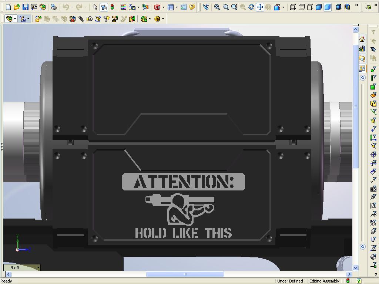379x284 pixels.
Task: Click the status bar rebuild traffic light
Action: (348, 281)
